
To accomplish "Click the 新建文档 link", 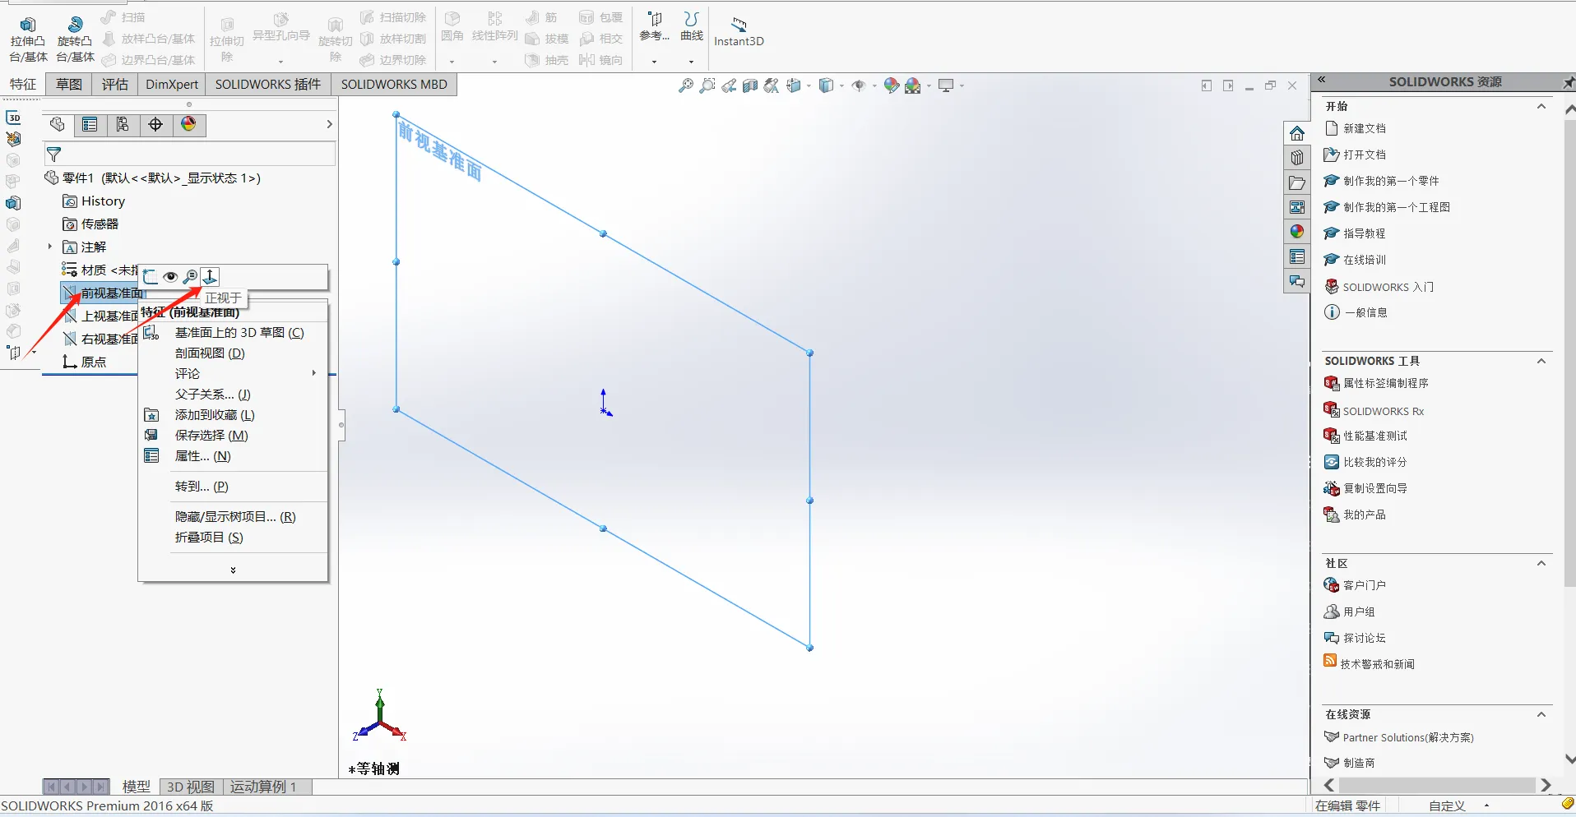I will click(x=1365, y=128).
